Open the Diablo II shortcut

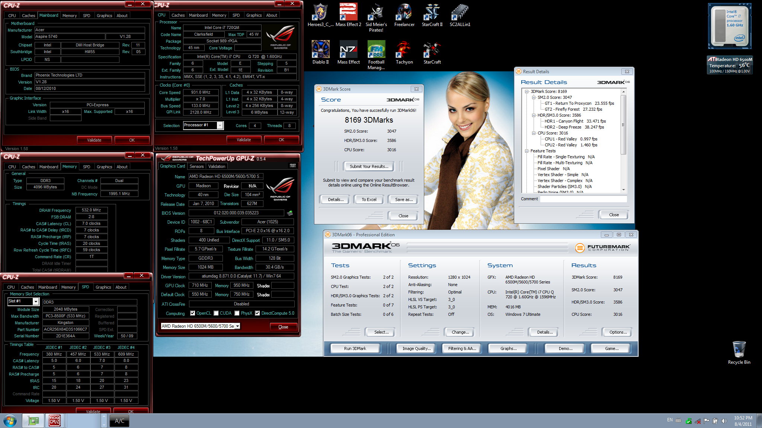point(320,52)
